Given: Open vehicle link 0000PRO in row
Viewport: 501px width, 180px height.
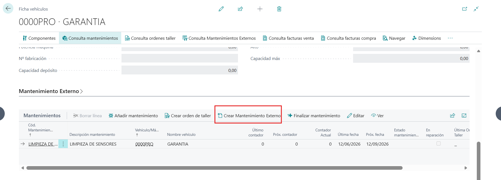Looking at the screenshot, I should 144,144.
